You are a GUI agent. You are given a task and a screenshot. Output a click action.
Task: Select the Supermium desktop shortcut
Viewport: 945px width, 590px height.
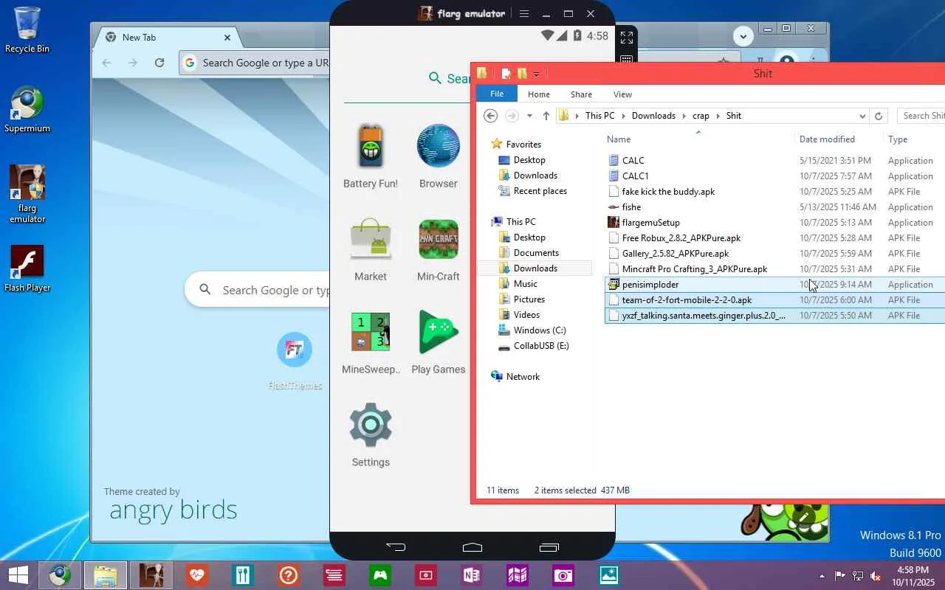pos(27,110)
